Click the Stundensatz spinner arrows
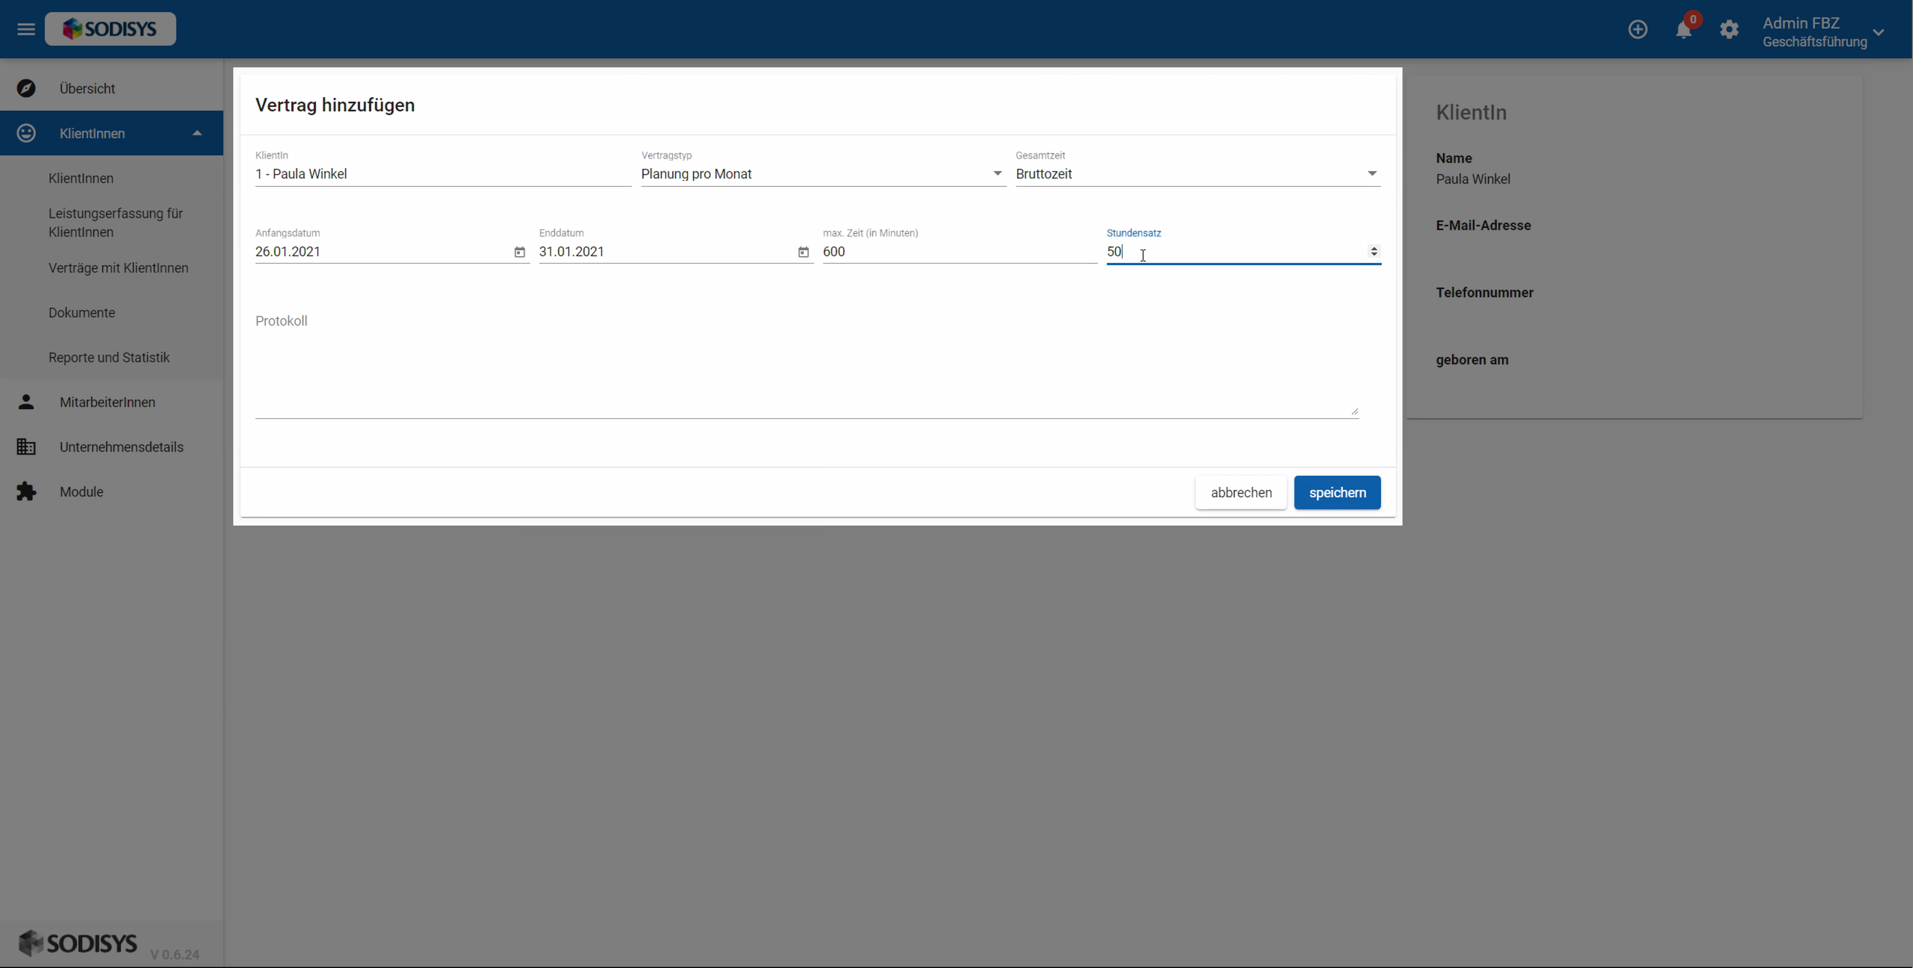 1374,252
